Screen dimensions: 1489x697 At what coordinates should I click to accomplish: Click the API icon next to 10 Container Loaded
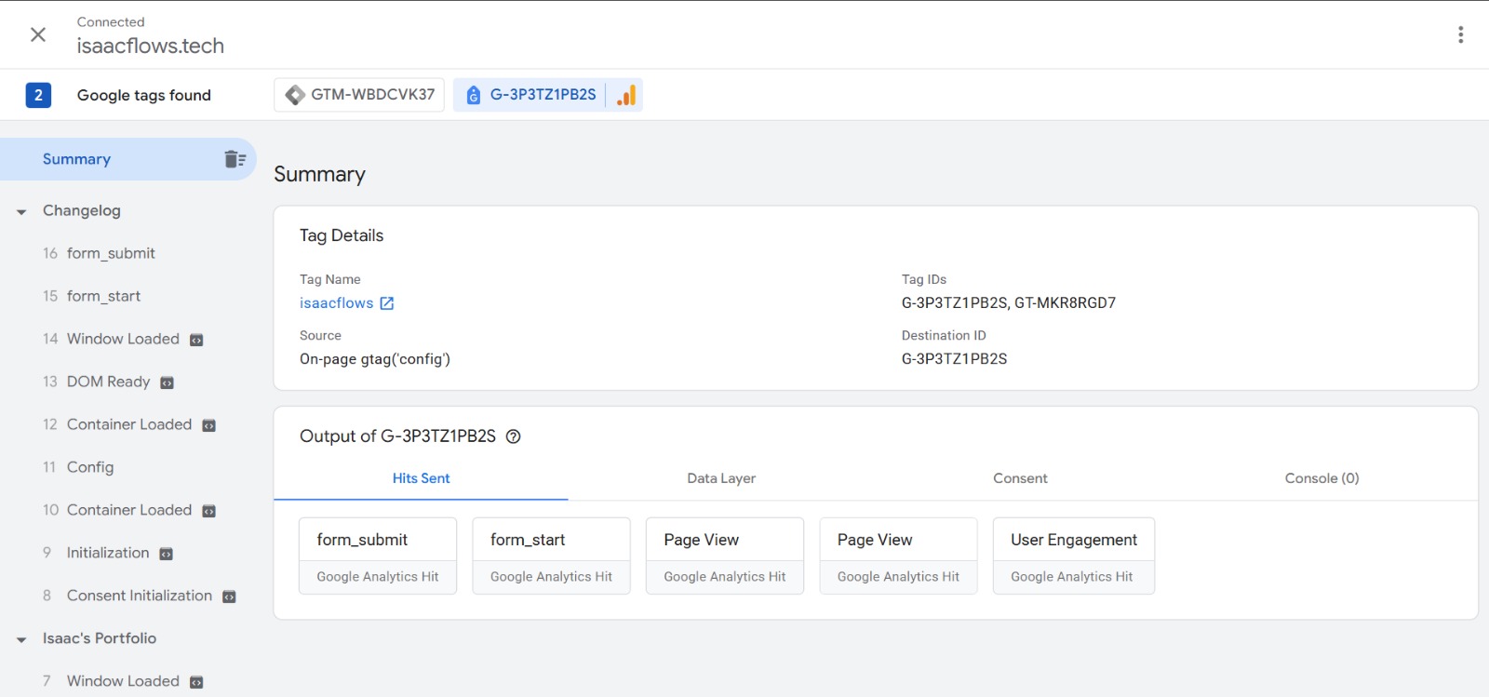[209, 511]
